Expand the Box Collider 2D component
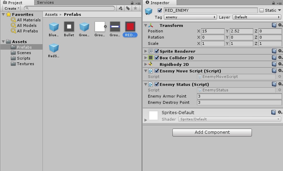This screenshot has height=171, width=283. 146,58
